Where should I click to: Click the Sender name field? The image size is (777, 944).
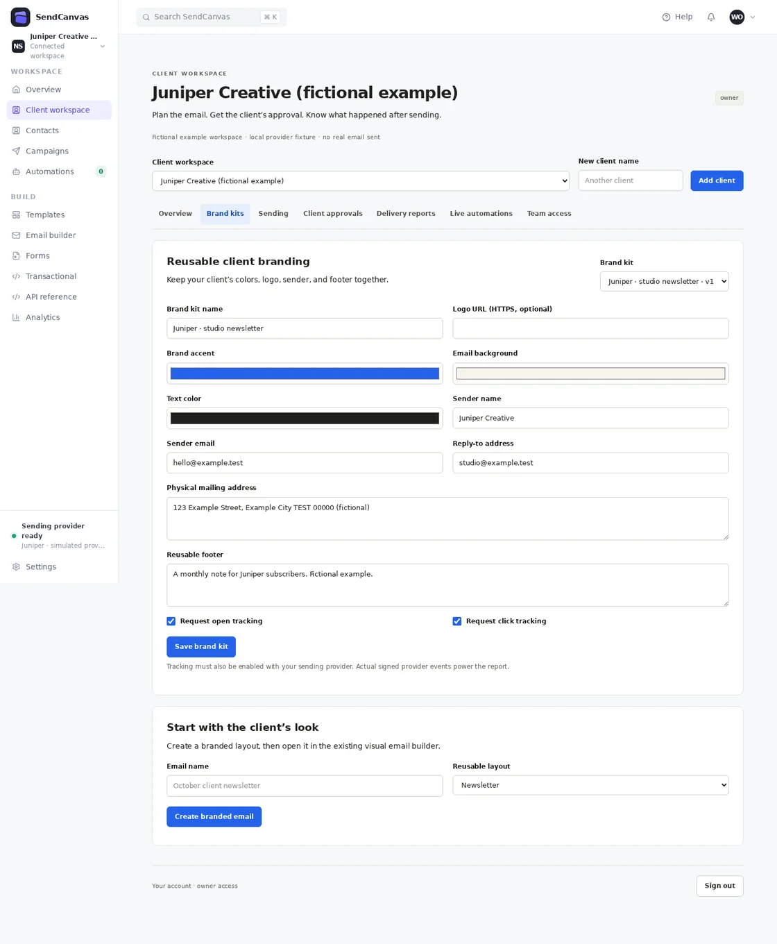[x=591, y=419]
